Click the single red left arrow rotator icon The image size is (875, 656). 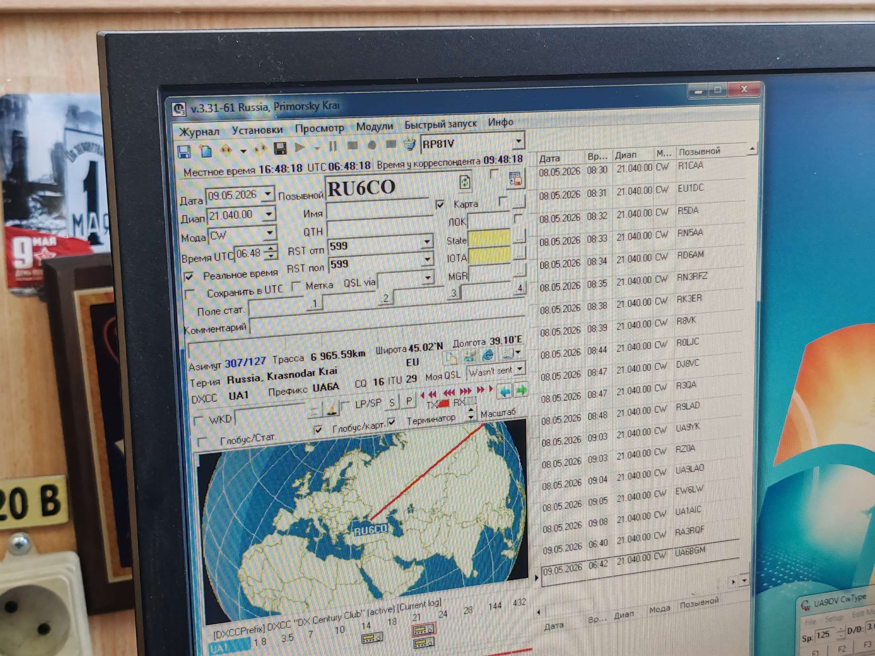tap(422, 395)
